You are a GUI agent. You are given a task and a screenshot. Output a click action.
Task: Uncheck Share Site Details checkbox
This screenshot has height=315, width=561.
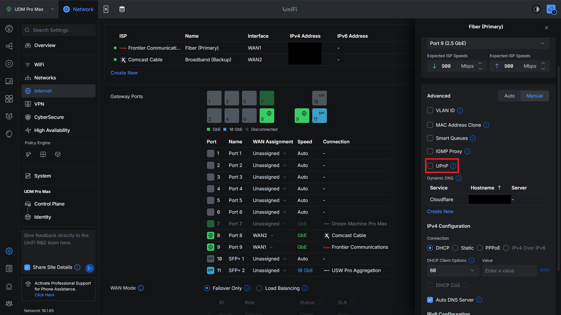tap(27, 267)
